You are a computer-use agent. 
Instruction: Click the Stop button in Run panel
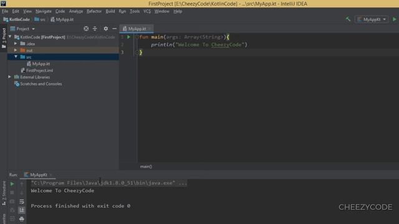pos(12,193)
